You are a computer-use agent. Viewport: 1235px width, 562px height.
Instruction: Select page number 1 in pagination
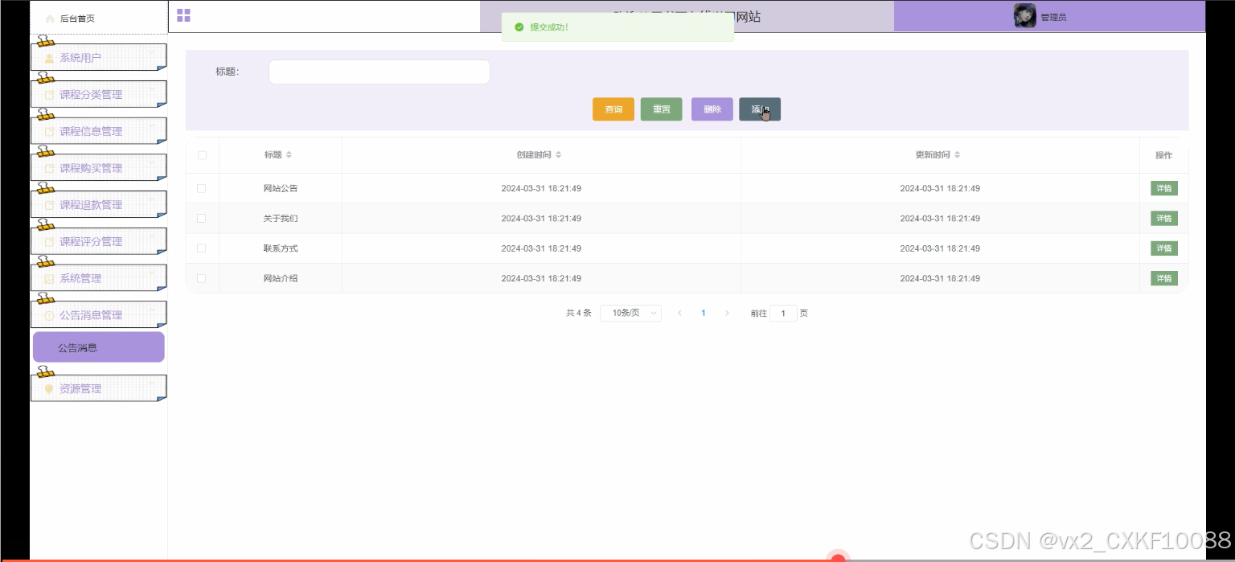coord(704,314)
